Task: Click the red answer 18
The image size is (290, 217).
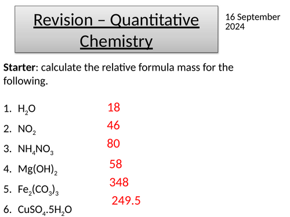Action: [114, 107]
